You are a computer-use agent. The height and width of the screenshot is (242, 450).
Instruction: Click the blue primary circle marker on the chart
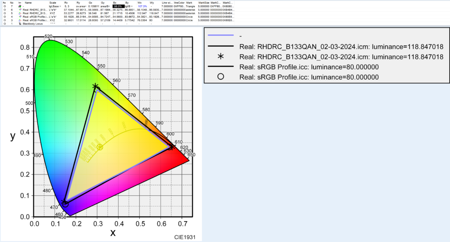pyautogui.click(x=65, y=204)
